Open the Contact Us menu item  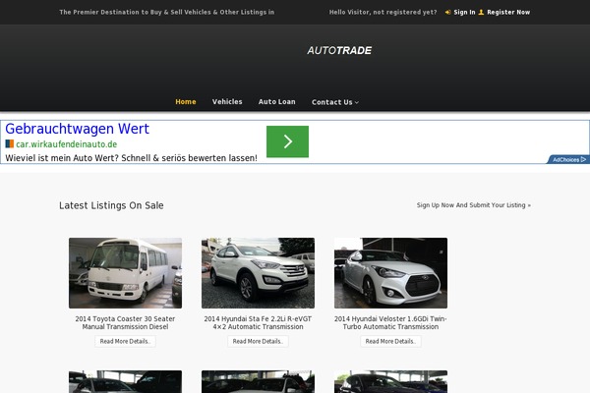click(x=332, y=102)
